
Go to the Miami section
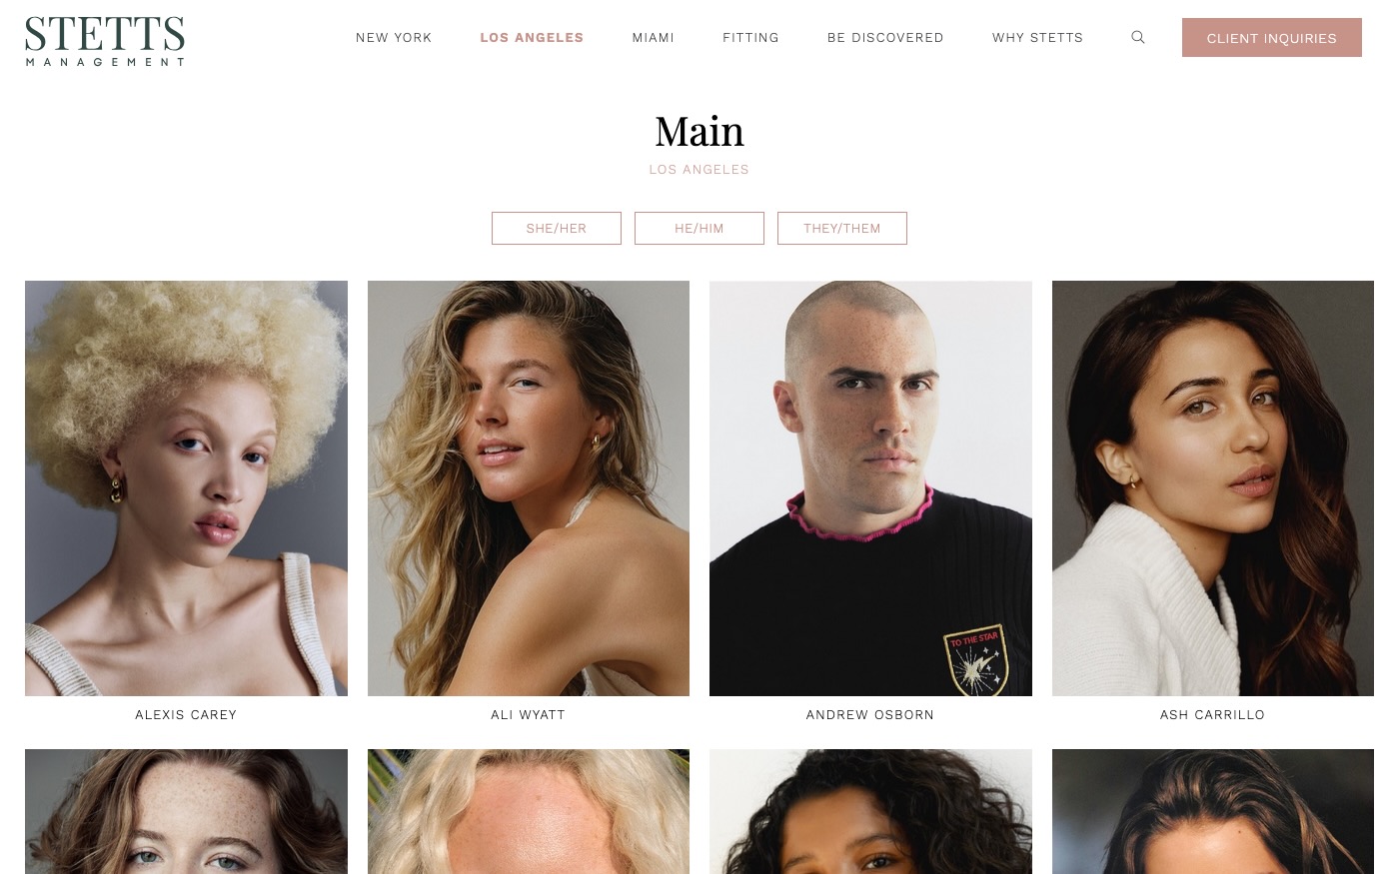654,37
